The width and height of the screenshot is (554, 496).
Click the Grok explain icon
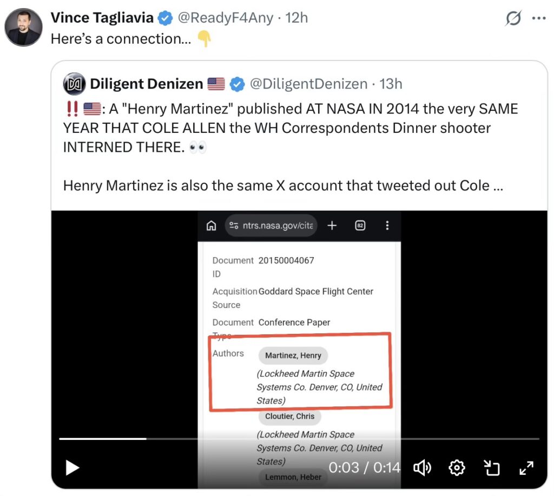(x=513, y=18)
